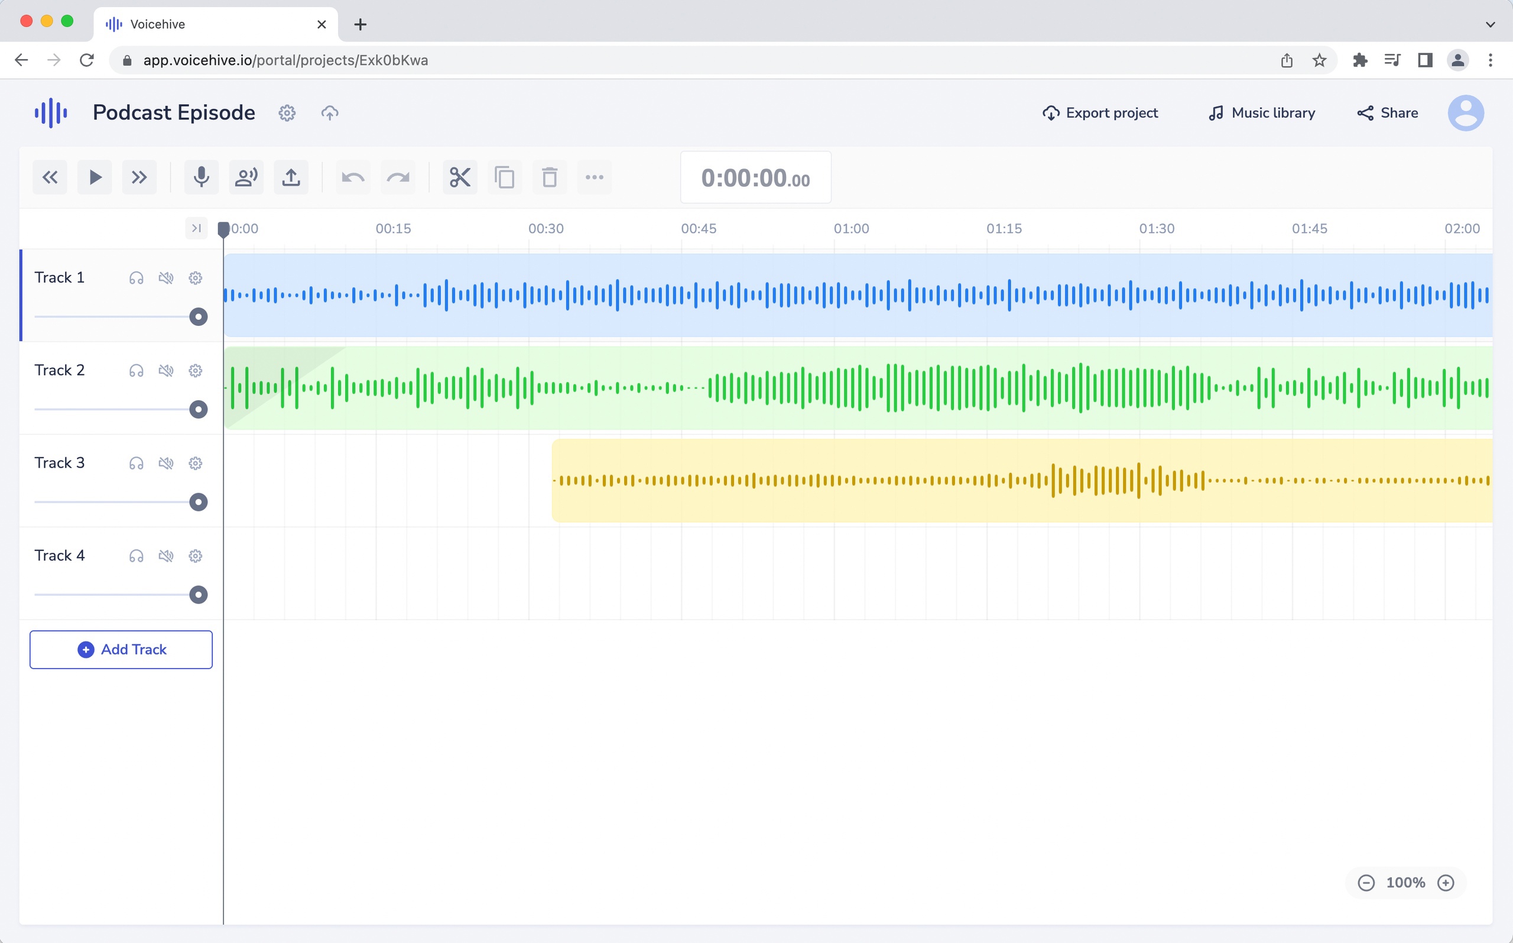Click the rewind button in the toolbar
The image size is (1513, 943).
coord(50,178)
